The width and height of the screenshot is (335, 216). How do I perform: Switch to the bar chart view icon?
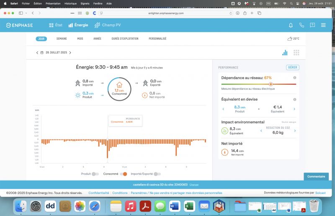285,53
